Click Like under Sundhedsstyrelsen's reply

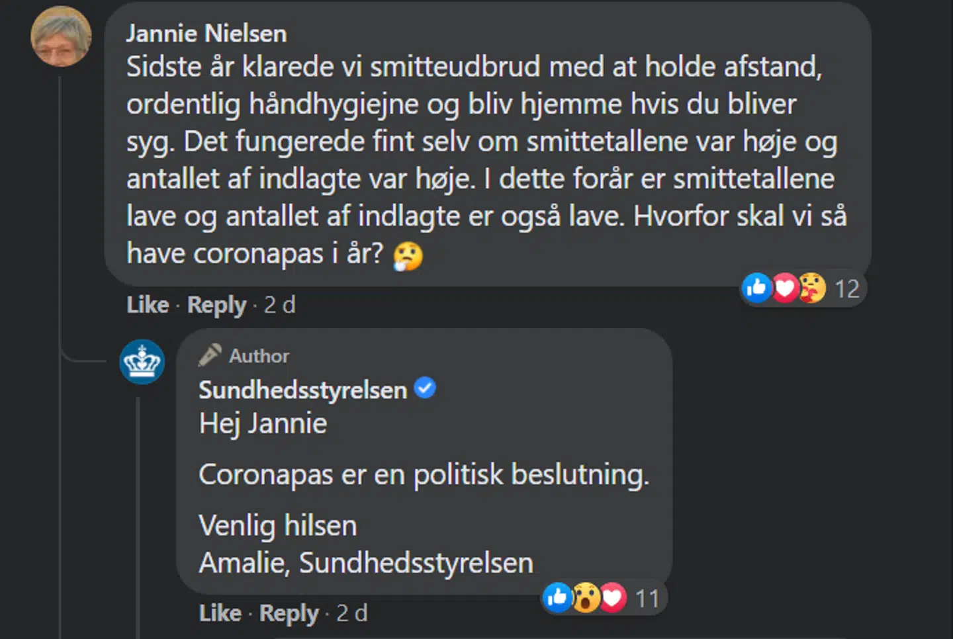(x=219, y=613)
